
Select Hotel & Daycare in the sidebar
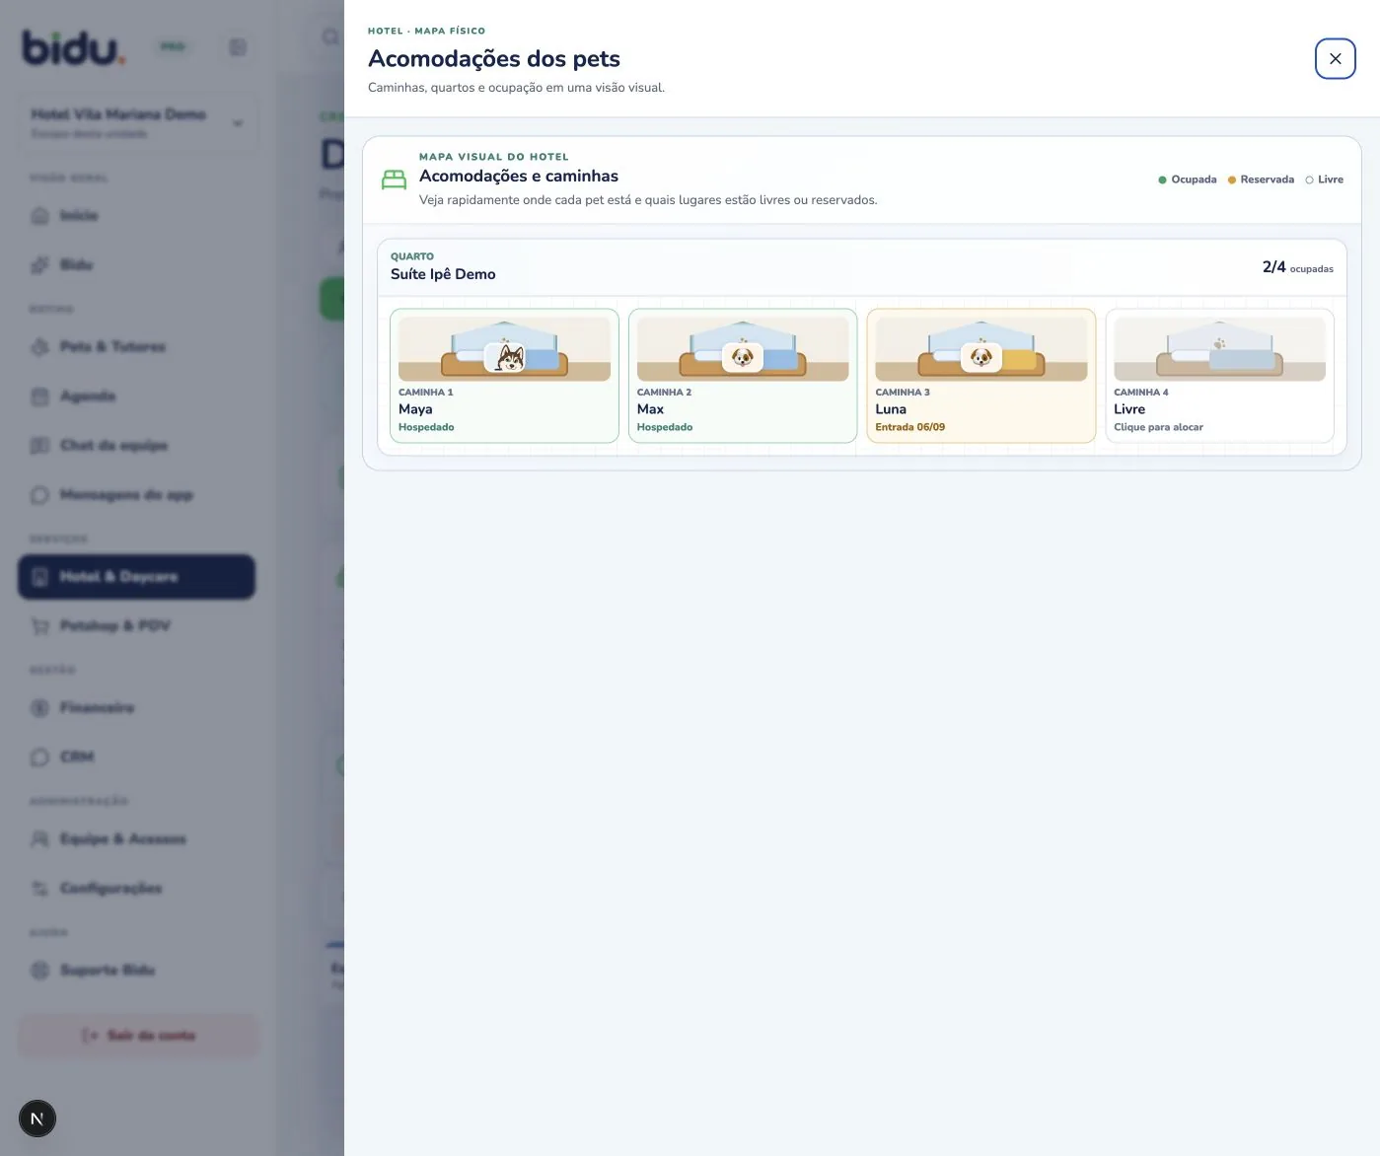tap(136, 577)
